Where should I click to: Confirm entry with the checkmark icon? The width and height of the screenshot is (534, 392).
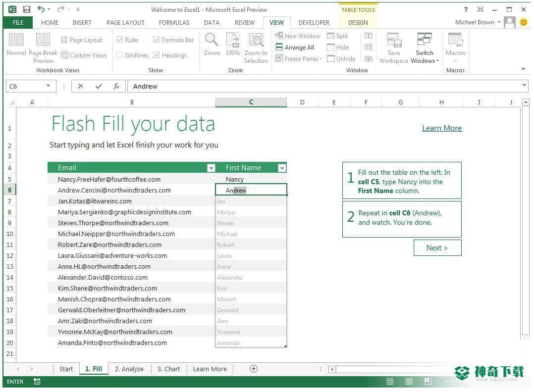(x=99, y=87)
